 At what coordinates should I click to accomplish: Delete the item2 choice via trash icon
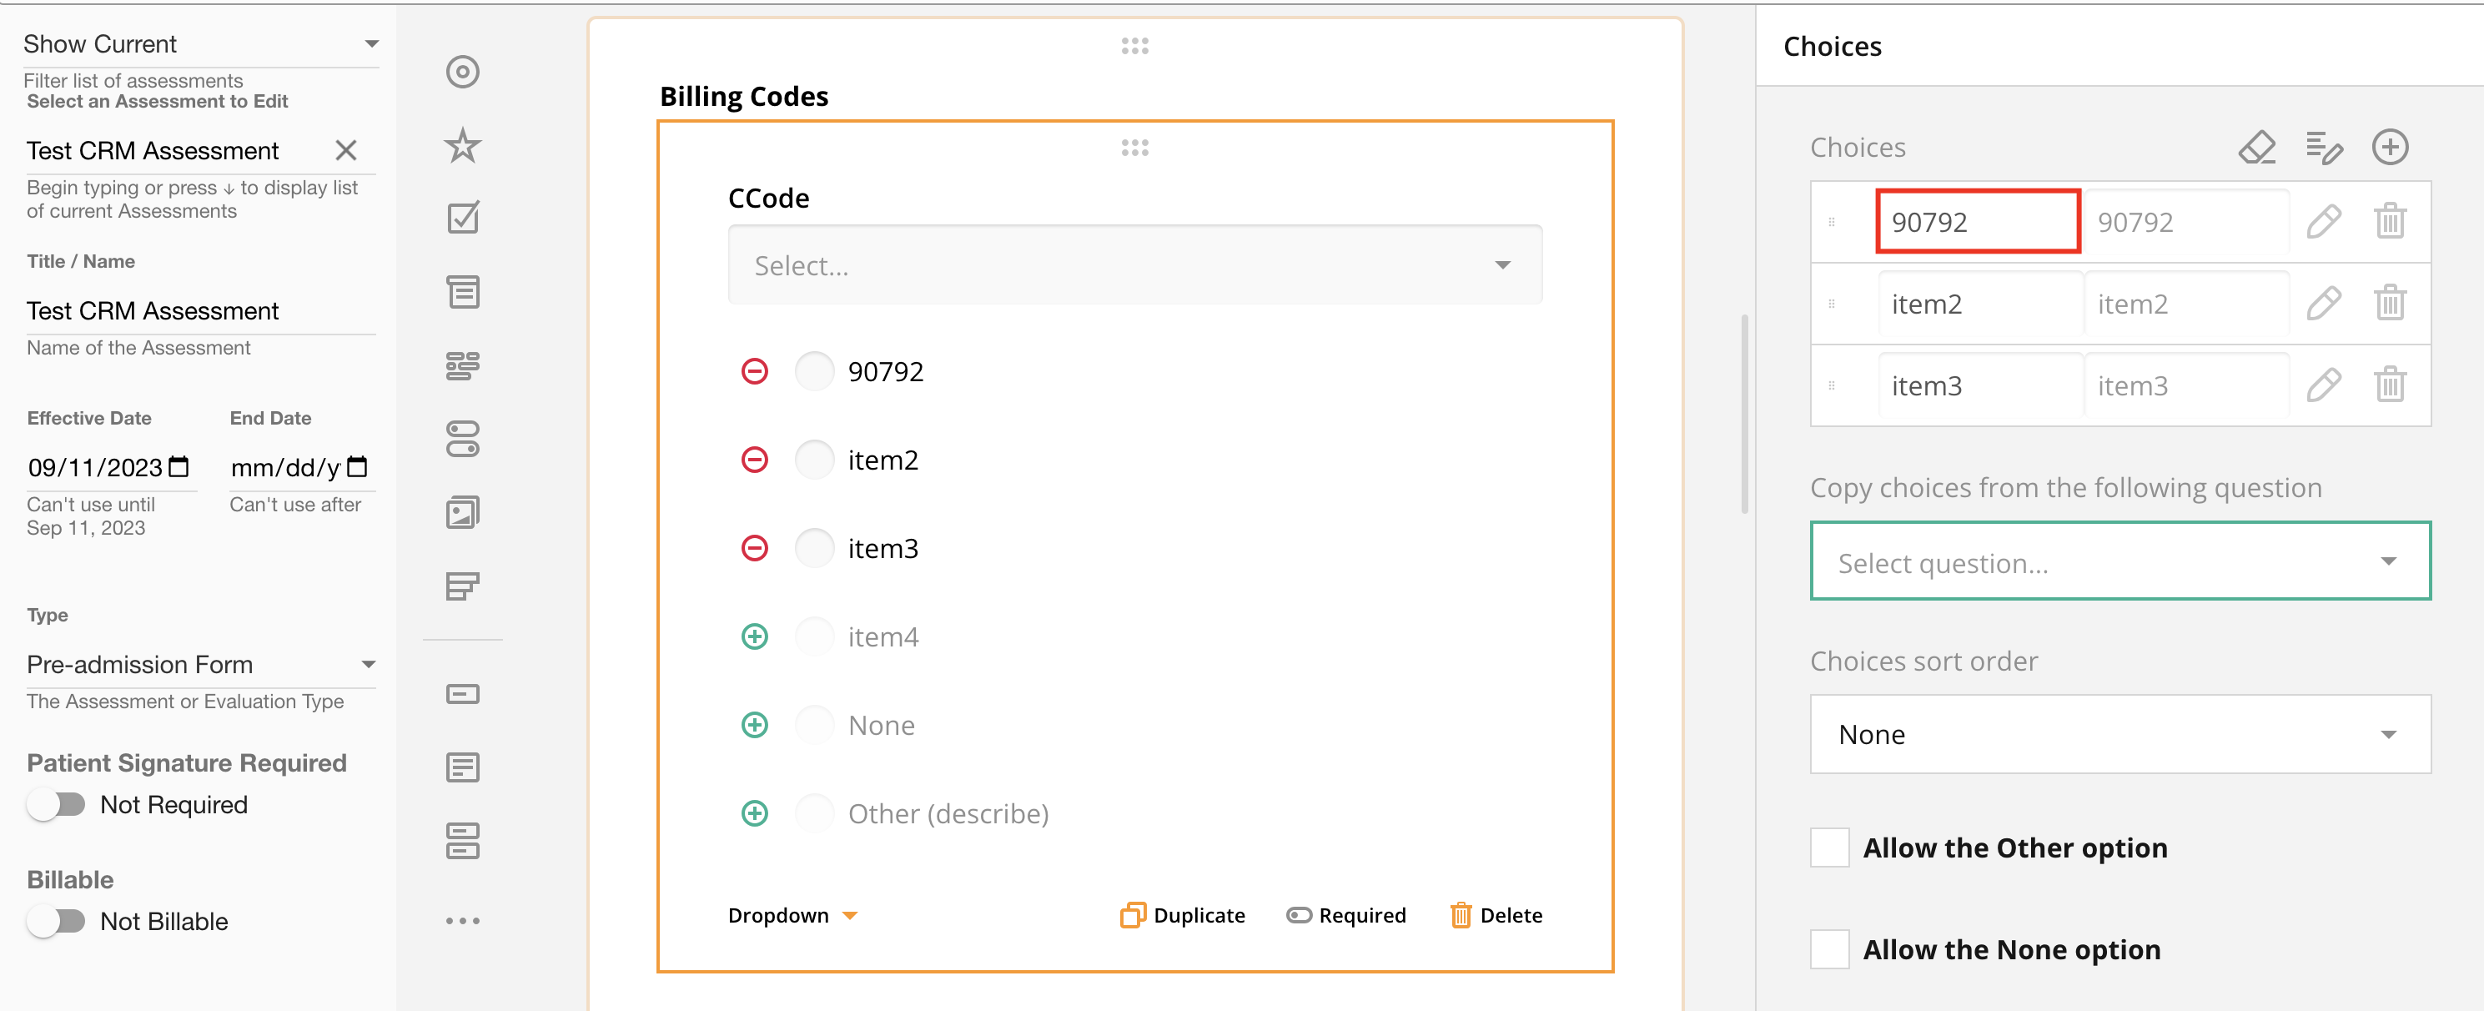pyautogui.click(x=2389, y=304)
